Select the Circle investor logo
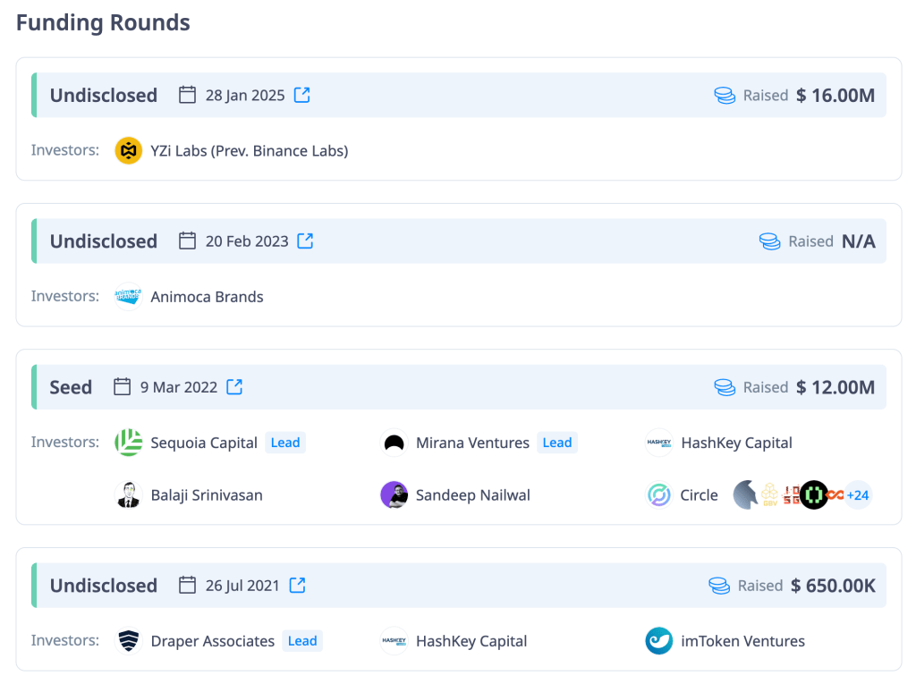Viewport: 916px width, 684px height. 658,494
